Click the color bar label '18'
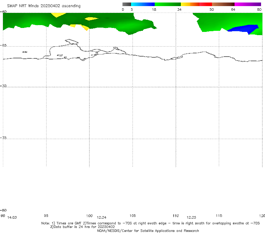 click(154, 9)
